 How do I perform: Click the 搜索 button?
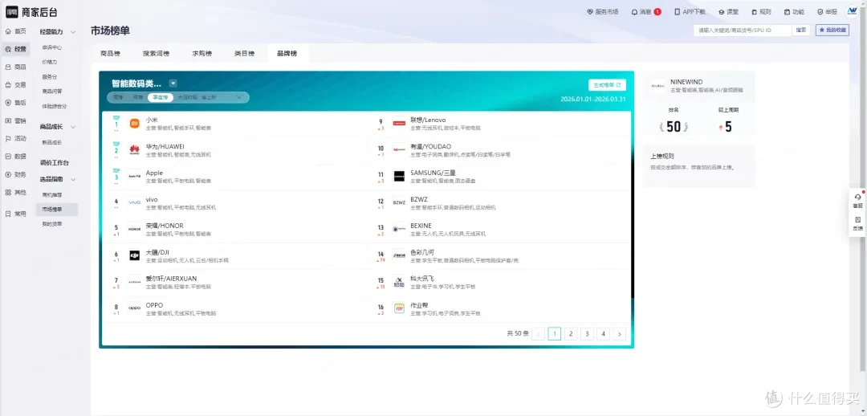pos(800,30)
